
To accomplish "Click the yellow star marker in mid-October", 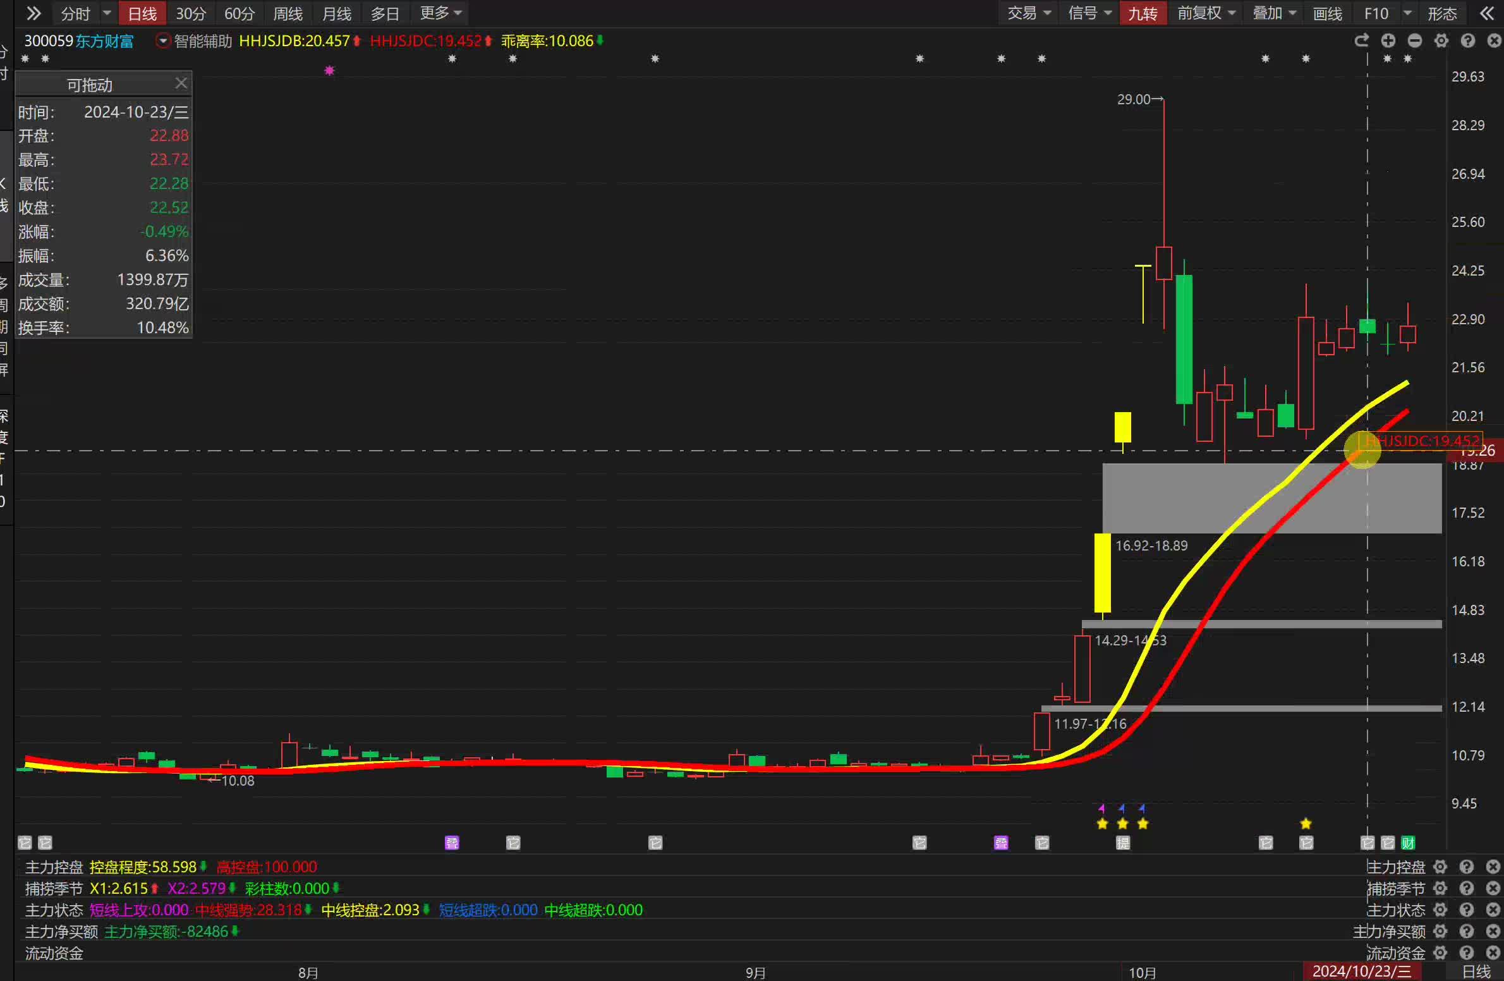I will click(x=1306, y=824).
